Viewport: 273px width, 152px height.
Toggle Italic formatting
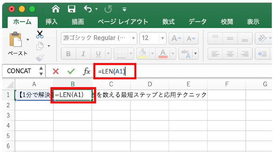tap(84, 54)
